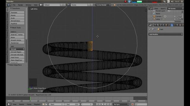This screenshot has height=106, width=190.
Task: Add a new scene with plus button
Action: coord(89,5)
